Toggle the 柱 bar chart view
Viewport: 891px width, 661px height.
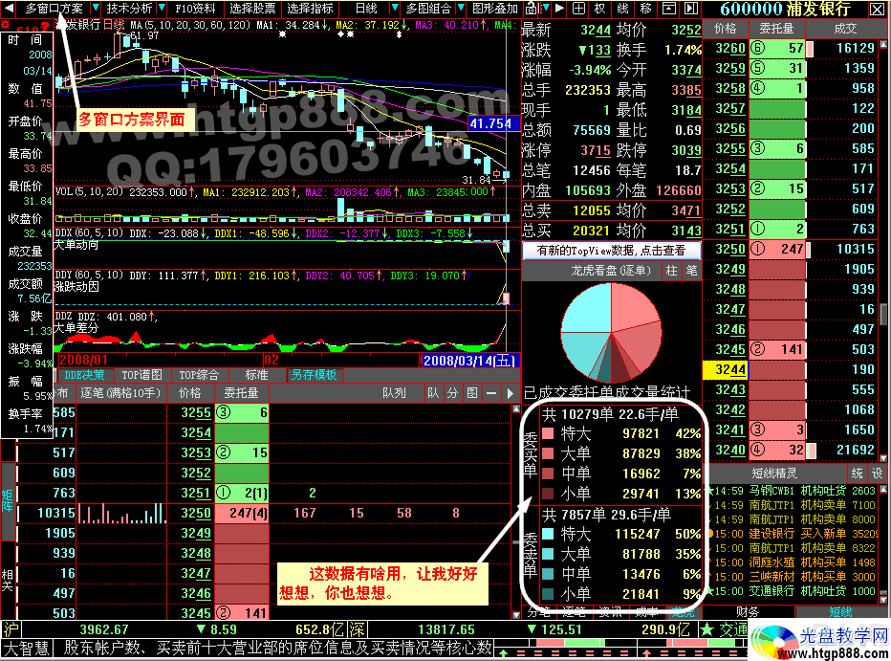pyautogui.click(x=671, y=272)
